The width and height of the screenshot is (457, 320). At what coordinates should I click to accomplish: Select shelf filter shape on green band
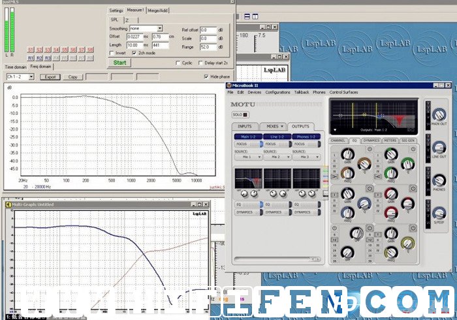click(x=378, y=176)
